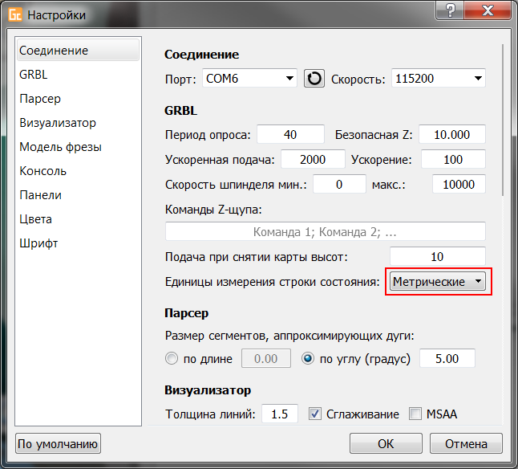This screenshot has height=469, width=518.
Task: Click the Ускоренная подача field 2000
Action: coord(313,159)
